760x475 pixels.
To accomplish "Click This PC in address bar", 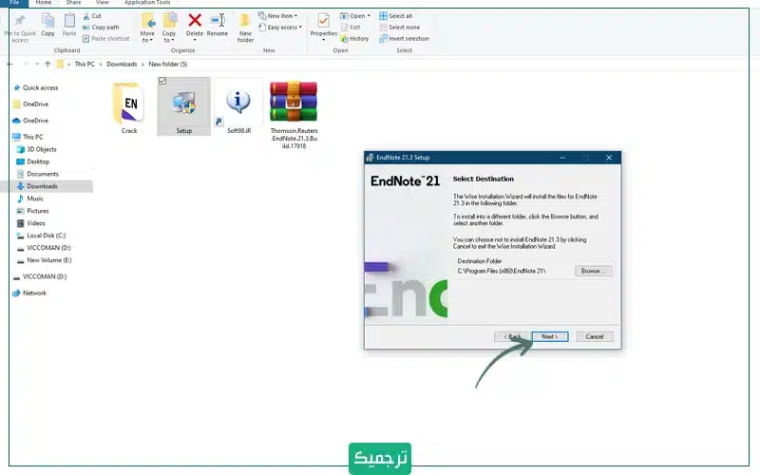I will click(85, 64).
